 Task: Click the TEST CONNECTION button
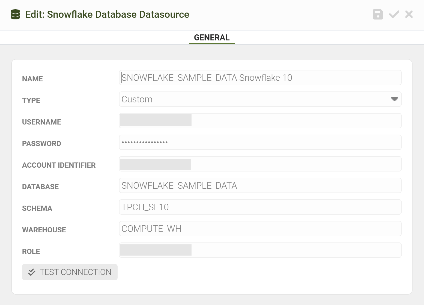click(70, 272)
